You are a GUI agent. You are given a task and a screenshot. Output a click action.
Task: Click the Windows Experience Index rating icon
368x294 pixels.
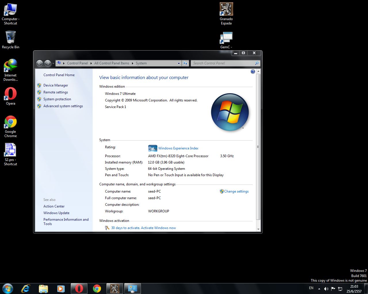pos(152,148)
